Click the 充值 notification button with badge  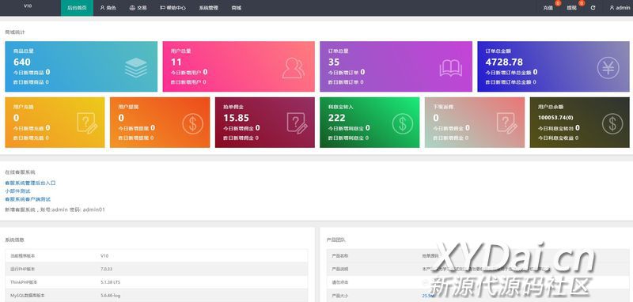549,8
